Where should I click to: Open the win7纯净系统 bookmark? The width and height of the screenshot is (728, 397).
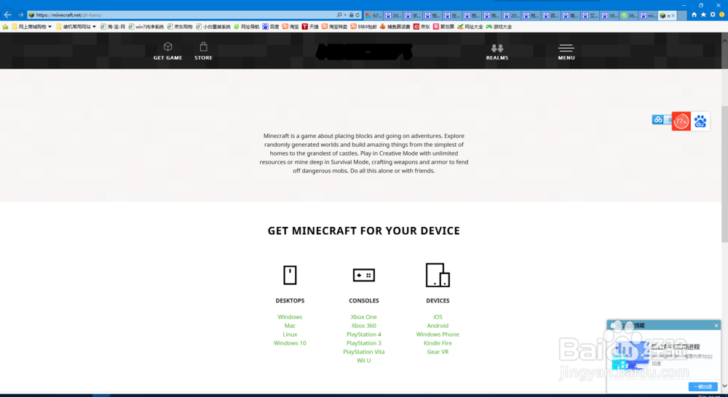146,27
